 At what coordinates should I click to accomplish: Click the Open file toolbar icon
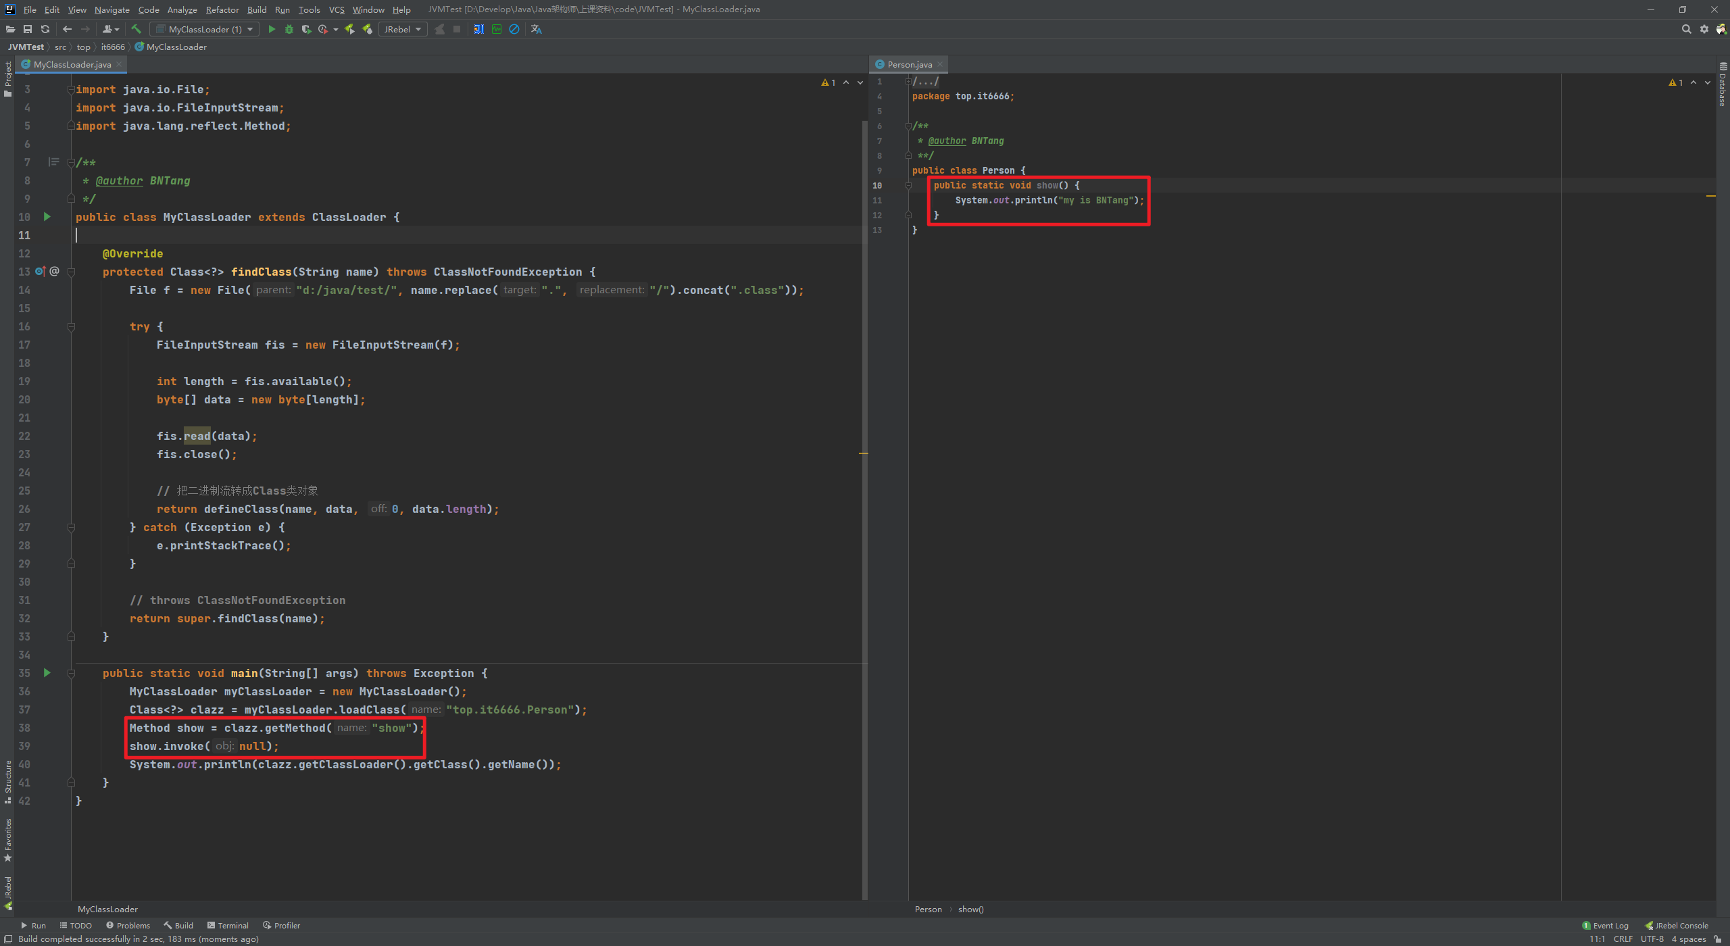tap(10, 29)
